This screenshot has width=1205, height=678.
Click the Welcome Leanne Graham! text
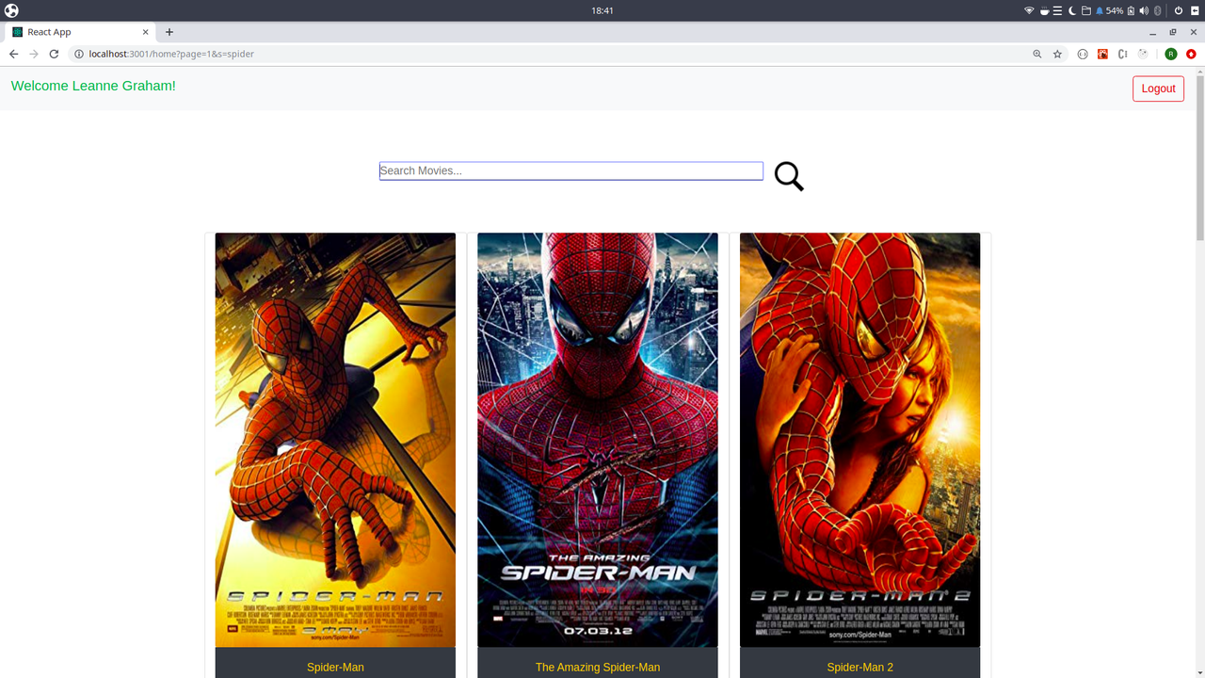click(x=93, y=86)
